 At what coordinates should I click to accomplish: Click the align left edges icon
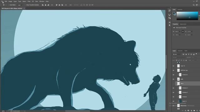click(43, 5)
